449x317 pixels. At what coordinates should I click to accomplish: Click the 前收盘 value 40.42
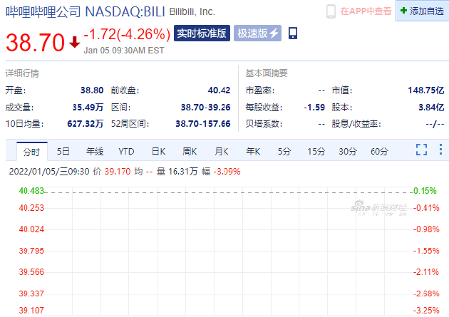(219, 90)
